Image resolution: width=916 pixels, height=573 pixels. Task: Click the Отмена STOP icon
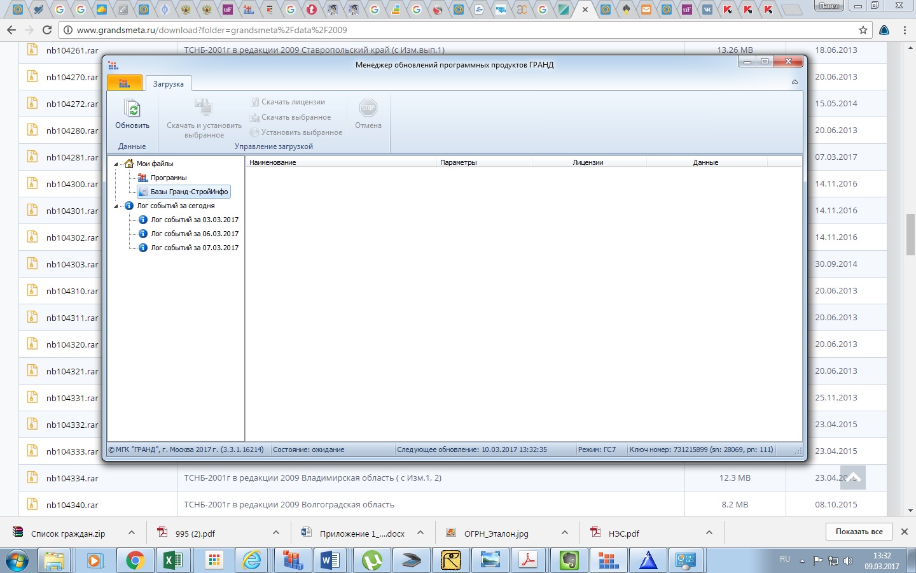[x=368, y=108]
